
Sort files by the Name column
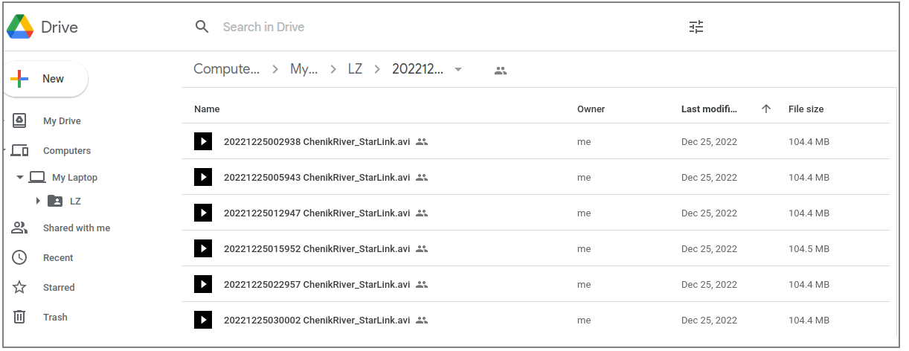pyautogui.click(x=207, y=109)
